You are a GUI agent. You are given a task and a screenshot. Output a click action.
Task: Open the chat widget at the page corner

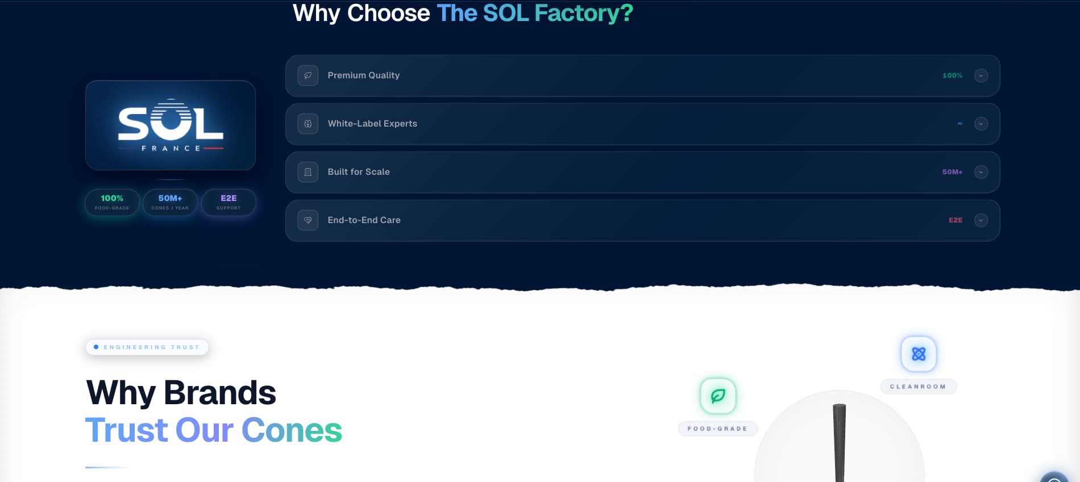1054,477
